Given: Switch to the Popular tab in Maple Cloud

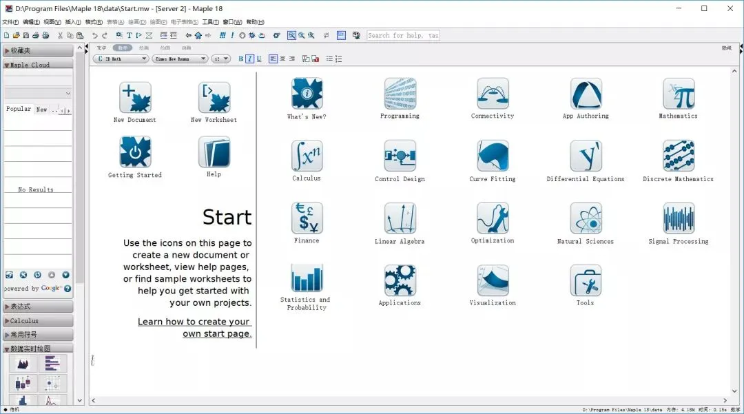Looking at the screenshot, I should point(19,109).
